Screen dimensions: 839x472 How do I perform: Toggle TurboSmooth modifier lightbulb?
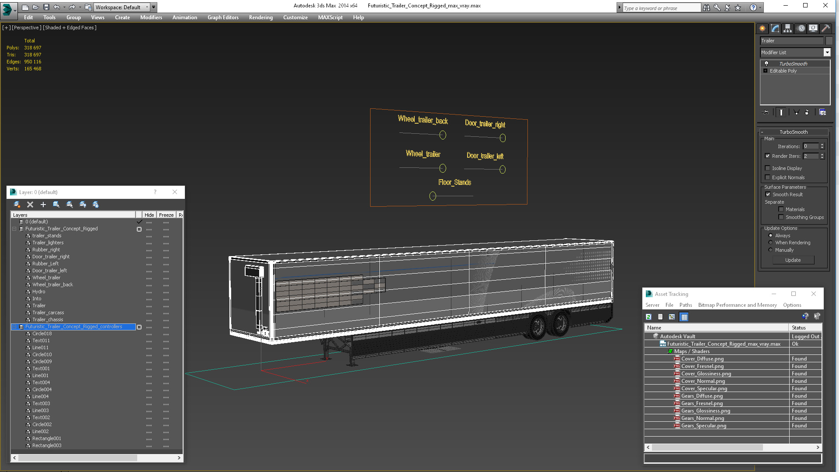click(x=766, y=64)
